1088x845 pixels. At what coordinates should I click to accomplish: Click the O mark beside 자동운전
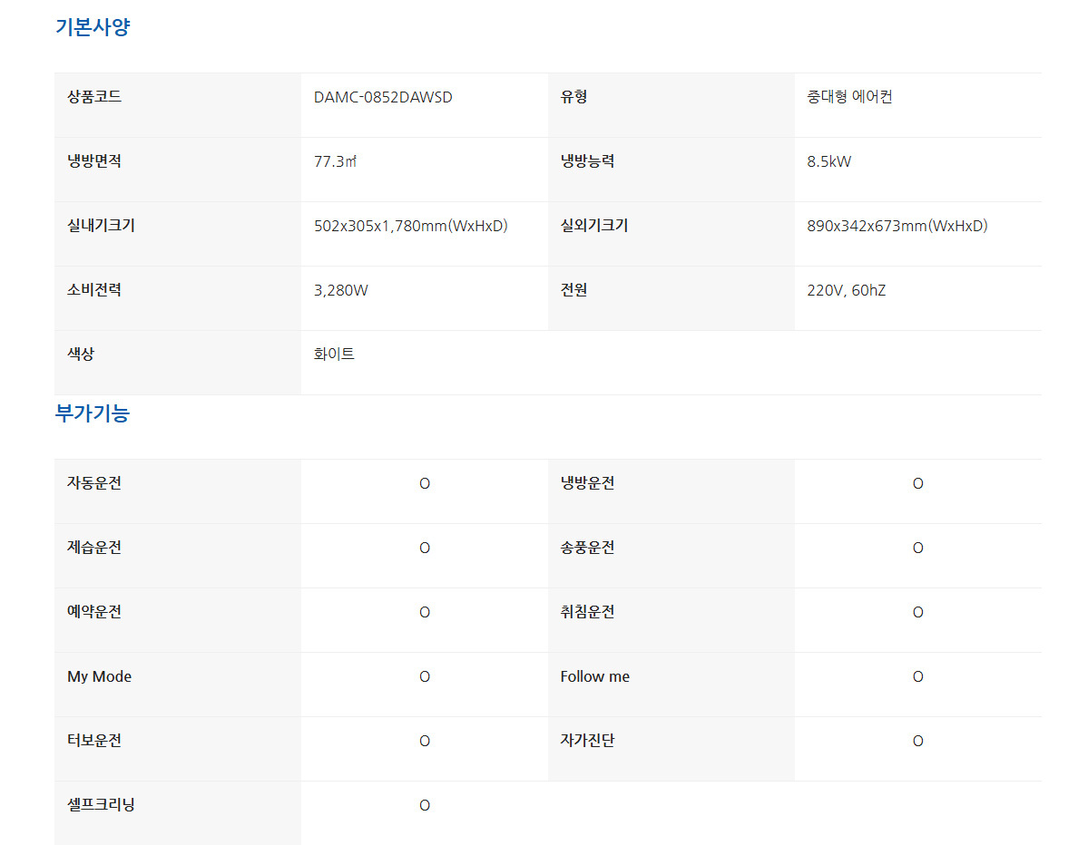click(425, 484)
